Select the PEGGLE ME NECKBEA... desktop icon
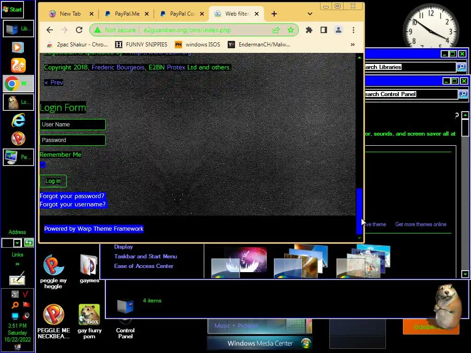471x353 pixels. (x=53, y=321)
